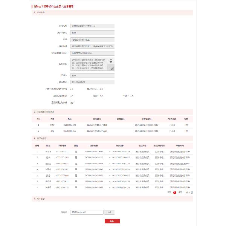Click the registration authority input field
The image size is (226, 226).
pos(92,53)
